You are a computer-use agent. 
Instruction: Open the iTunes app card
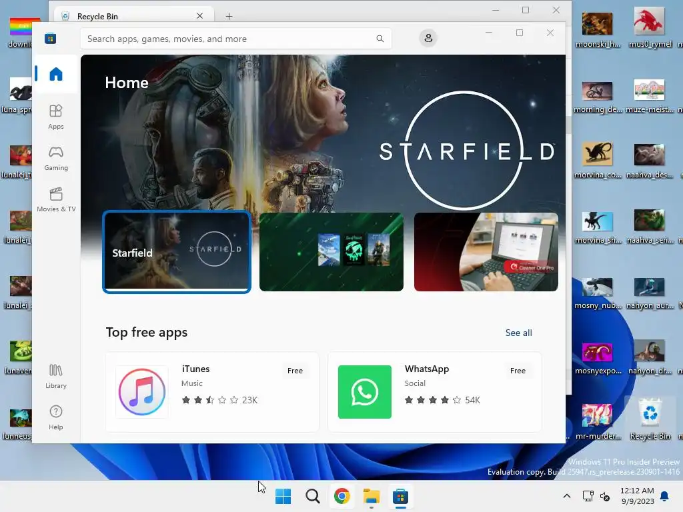[212, 392]
